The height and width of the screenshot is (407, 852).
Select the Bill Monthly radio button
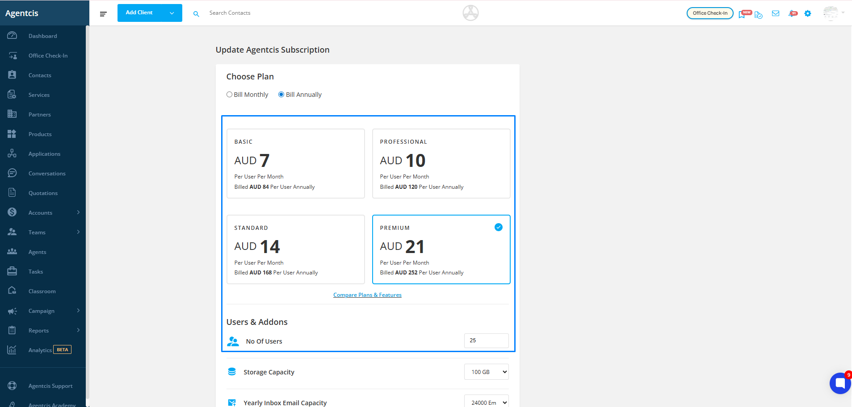(x=229, y=95)
